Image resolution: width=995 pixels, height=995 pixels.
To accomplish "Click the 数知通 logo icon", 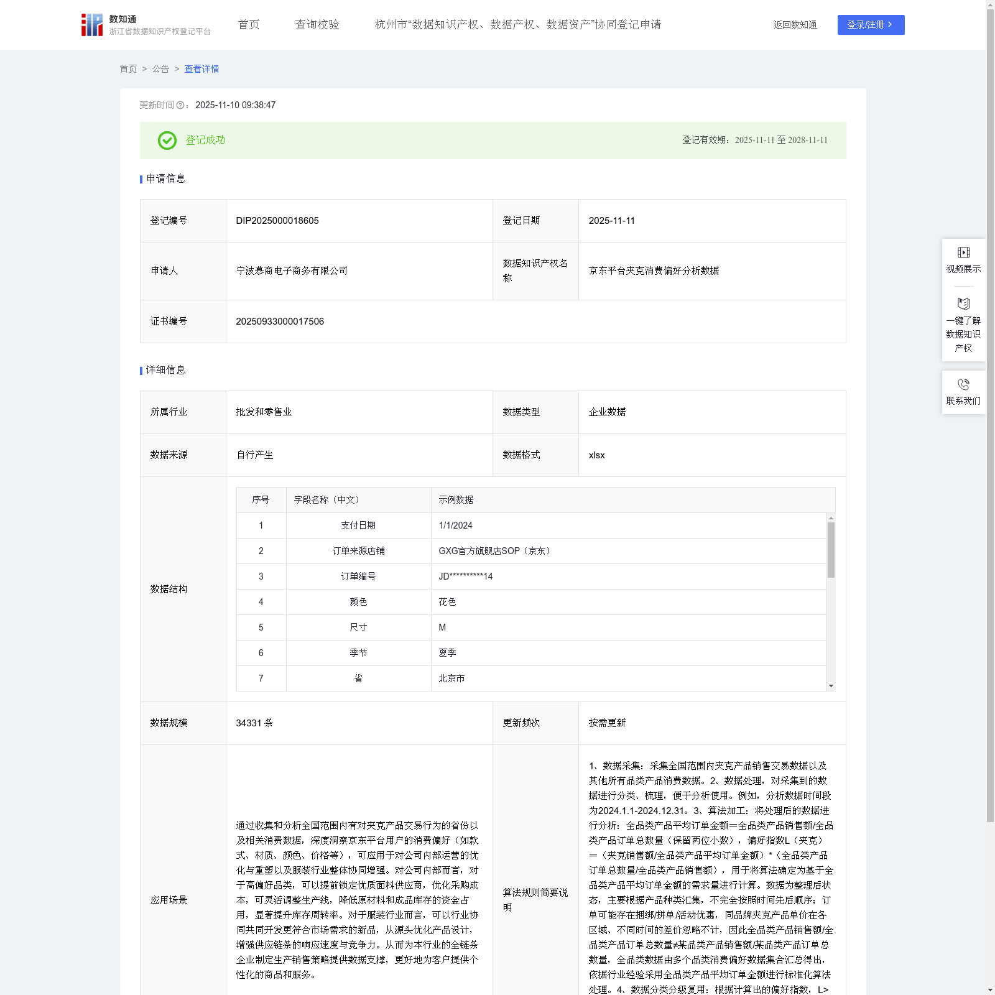I will tap(92, 25).
